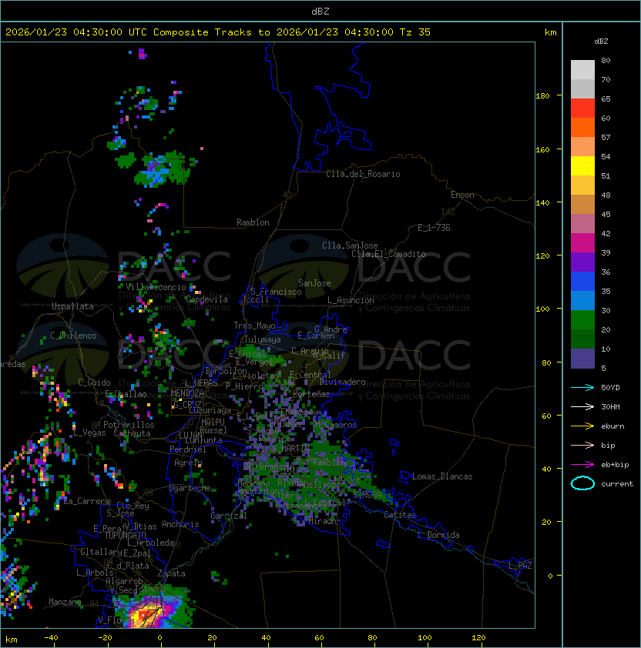Select the bright yellow 51-54 dBZ swatch
Screen dimensions: 641x648
582,166
